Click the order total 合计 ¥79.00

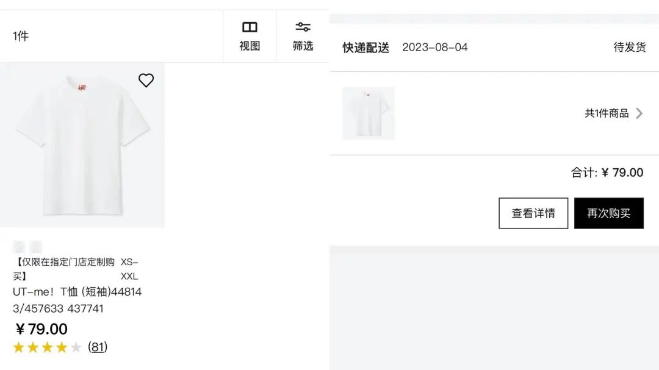[607, 173]
